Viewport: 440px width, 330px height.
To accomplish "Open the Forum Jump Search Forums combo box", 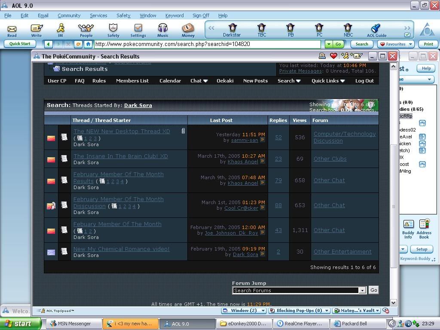I will pos(299,290).
